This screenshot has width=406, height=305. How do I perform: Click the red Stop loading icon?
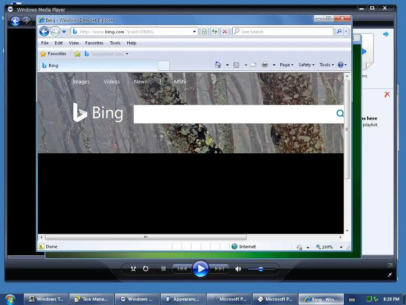point(225,32)
